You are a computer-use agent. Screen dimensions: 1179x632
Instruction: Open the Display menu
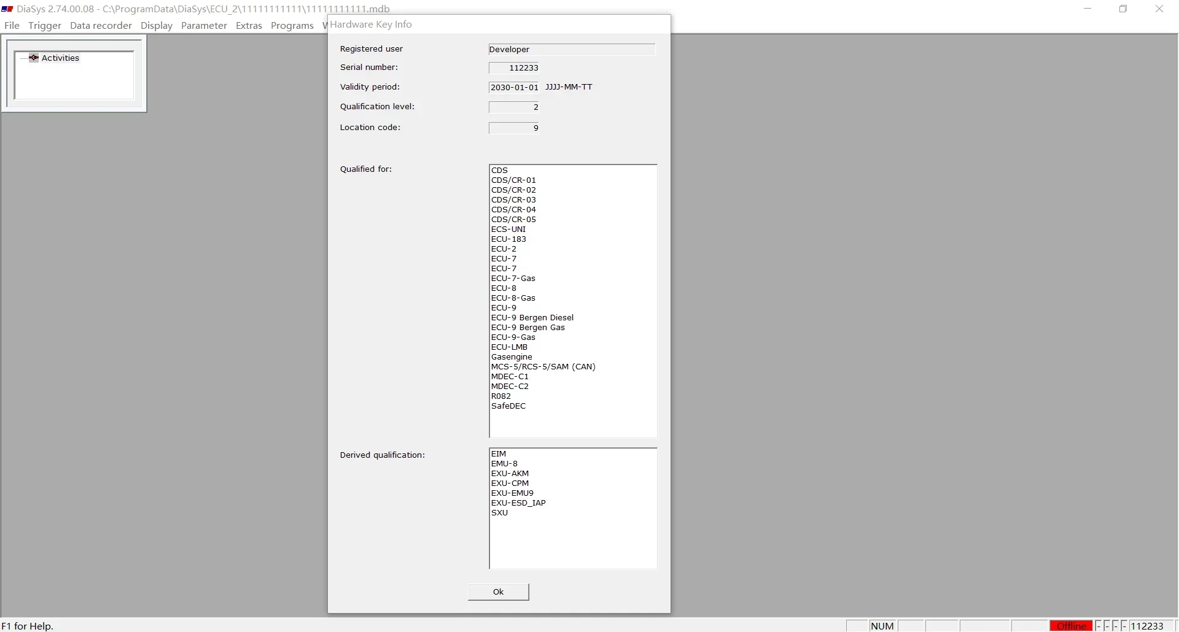[x=157, y=25]
